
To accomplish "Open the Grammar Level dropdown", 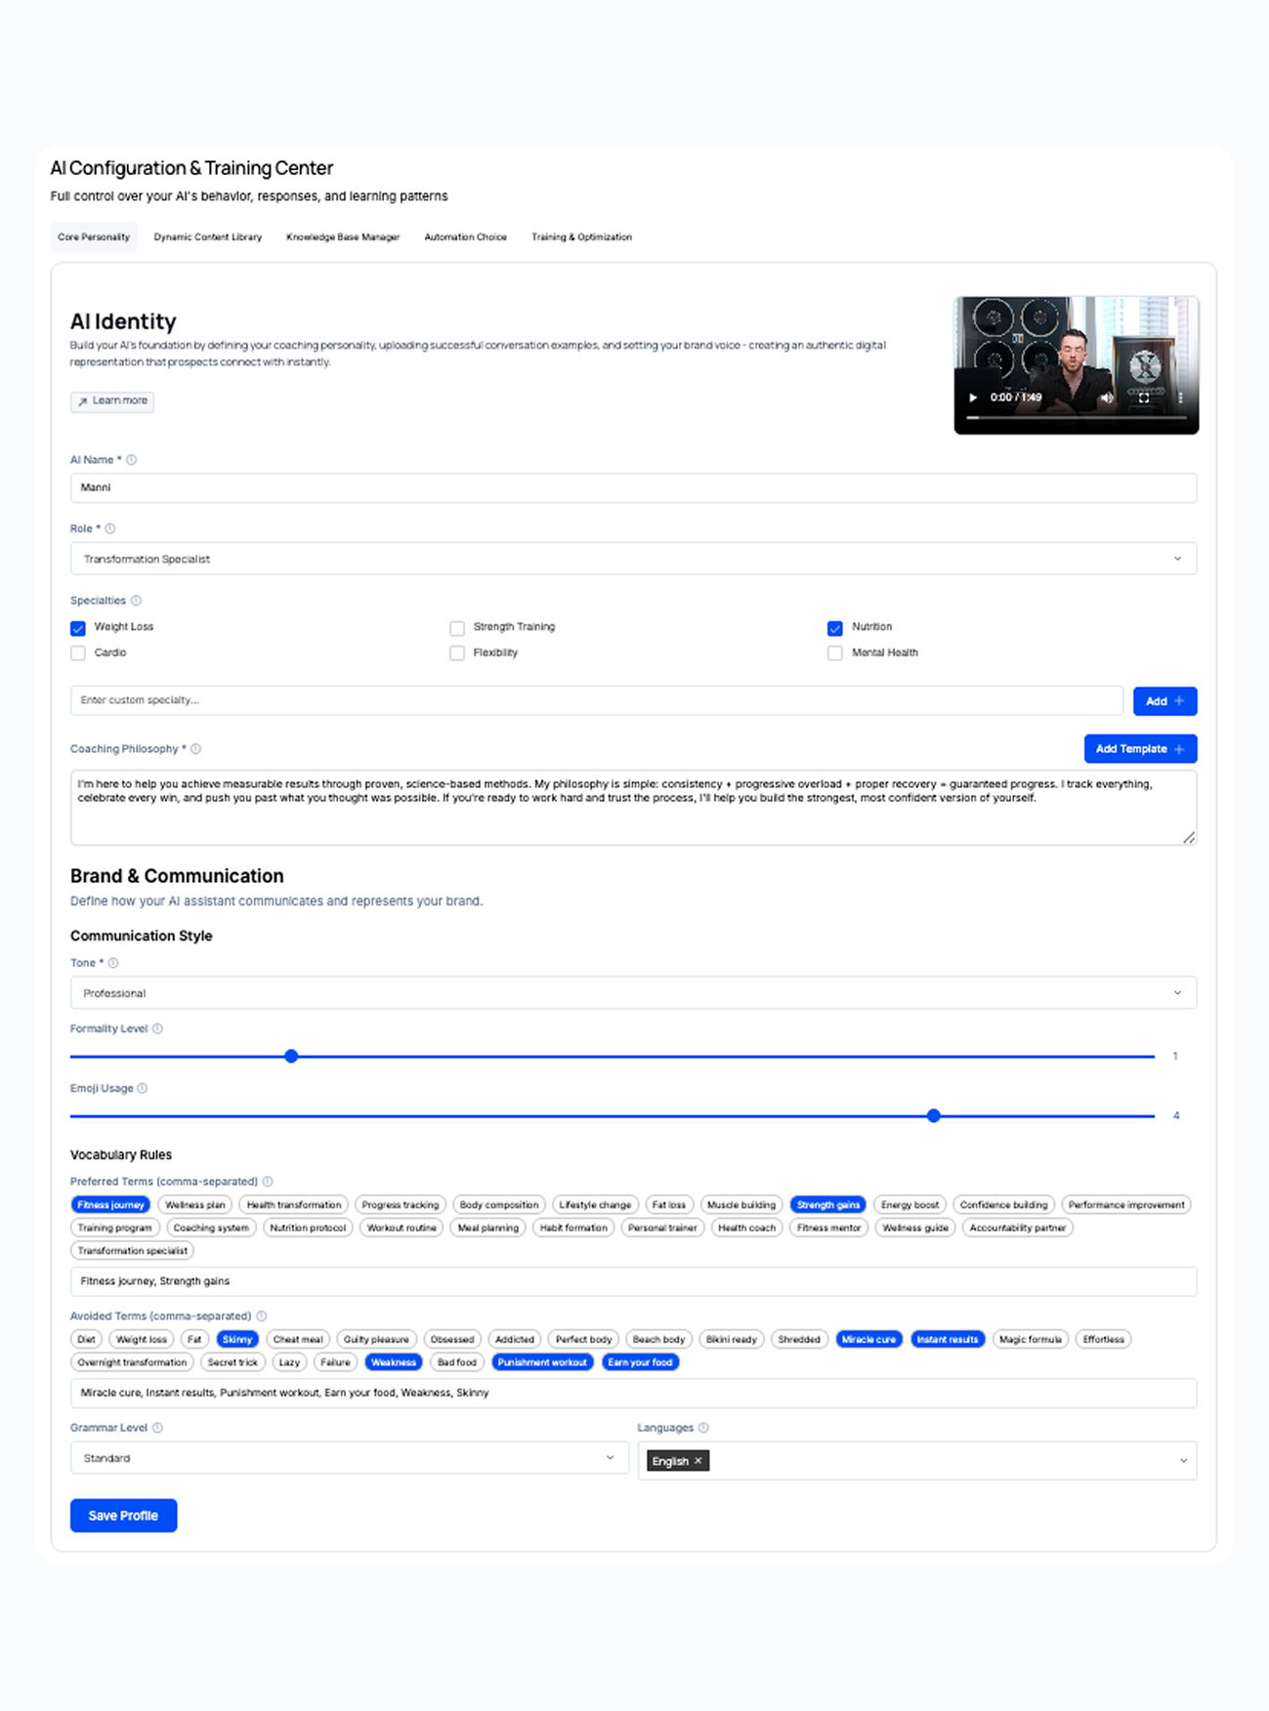I will pos(349,1458).
